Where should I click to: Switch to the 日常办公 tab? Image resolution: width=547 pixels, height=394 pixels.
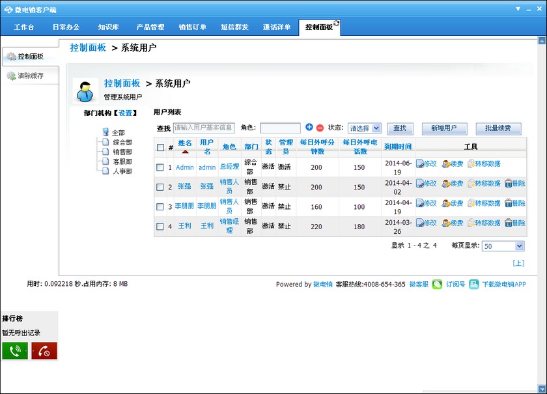(x=66, y=27)
